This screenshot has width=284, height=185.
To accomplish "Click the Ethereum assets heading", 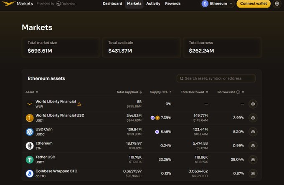I will point(46,78).
